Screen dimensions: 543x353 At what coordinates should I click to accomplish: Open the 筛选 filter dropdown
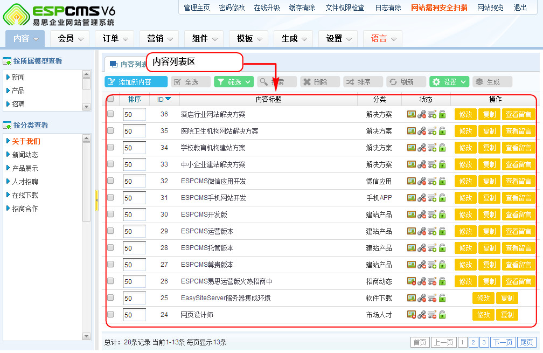tap(234, 82)
